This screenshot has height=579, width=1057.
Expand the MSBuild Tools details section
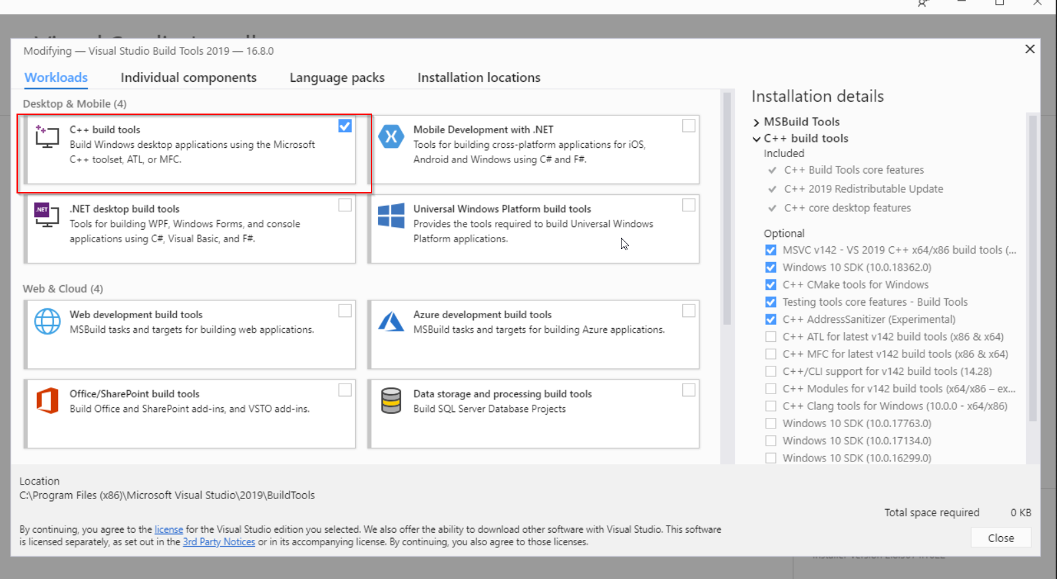(756, 122)
